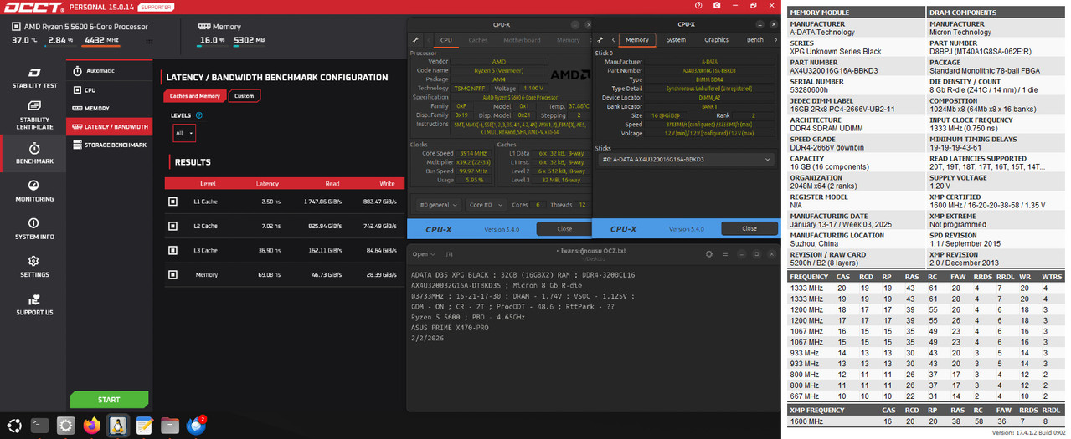This screenshot has height=439, width=1071.
Task: Open OCCT Settings gear
Action: 33,266
